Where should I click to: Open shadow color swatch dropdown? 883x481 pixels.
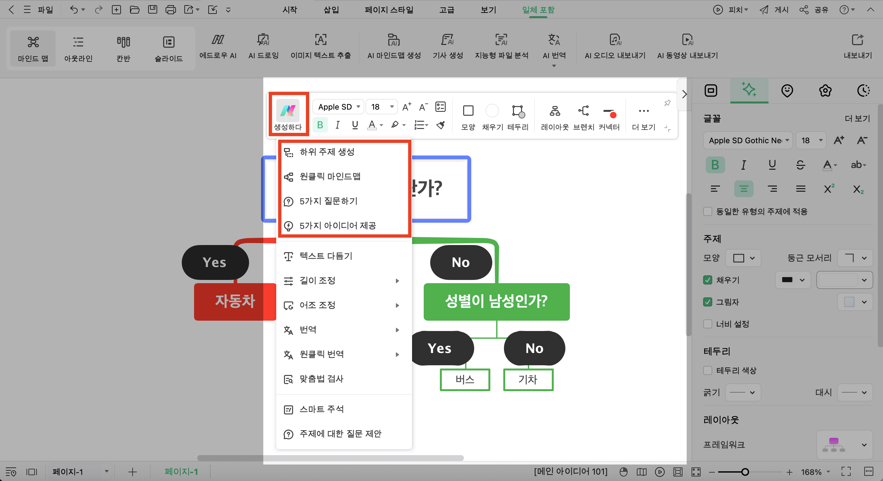[855, 302]
